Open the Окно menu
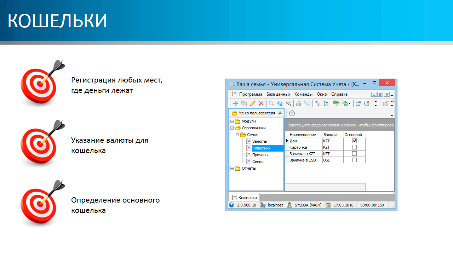Image resolution: width=453 pixels, height=255 pixels. (x=322, y=94)
